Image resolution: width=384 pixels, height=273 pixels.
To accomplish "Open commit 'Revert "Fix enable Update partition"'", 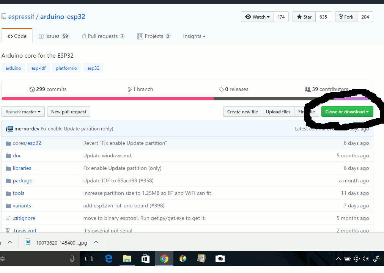I will (125, 143).
